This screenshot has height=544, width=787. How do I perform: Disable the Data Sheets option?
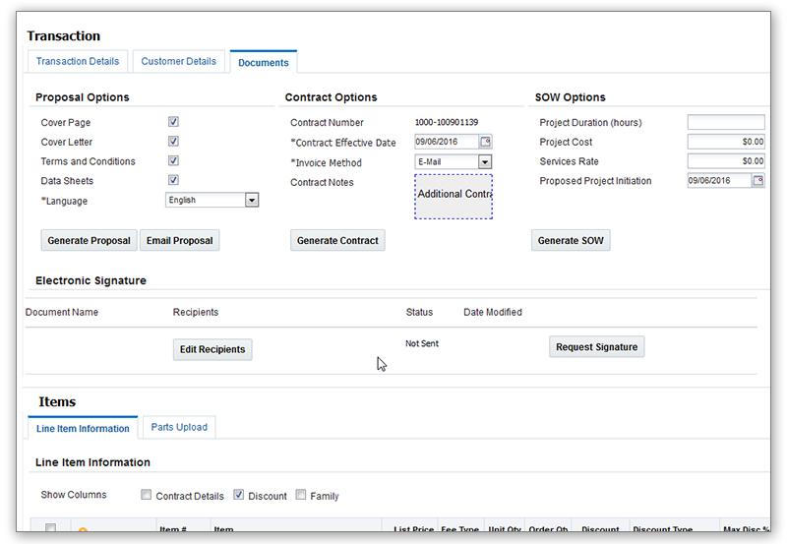tap(173, 180)
